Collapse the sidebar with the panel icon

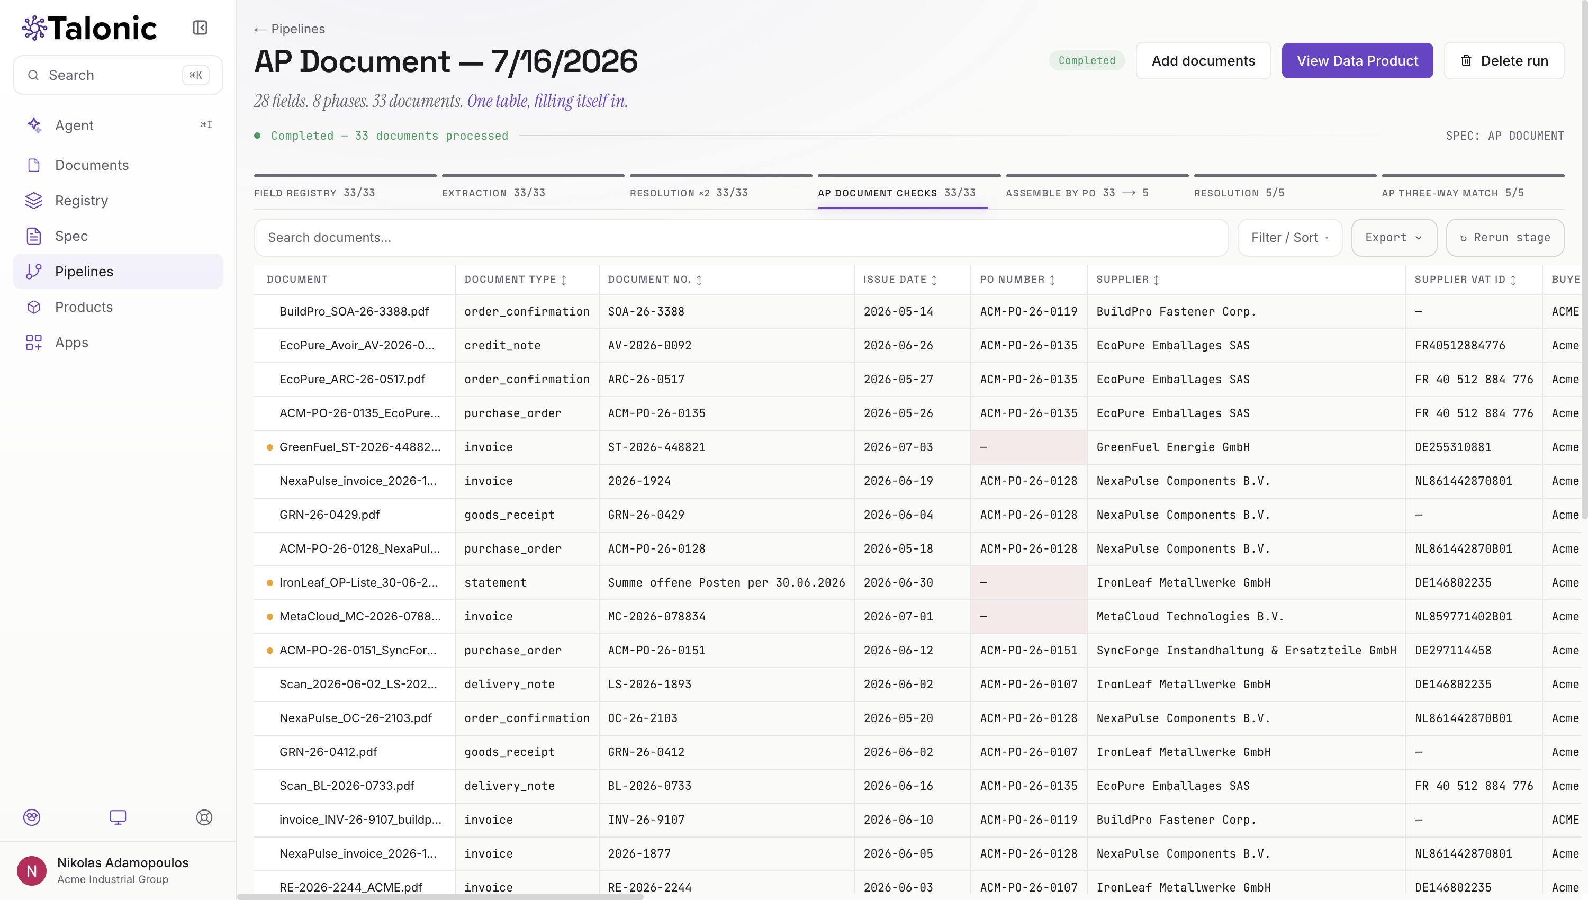(x=200, y=28)
